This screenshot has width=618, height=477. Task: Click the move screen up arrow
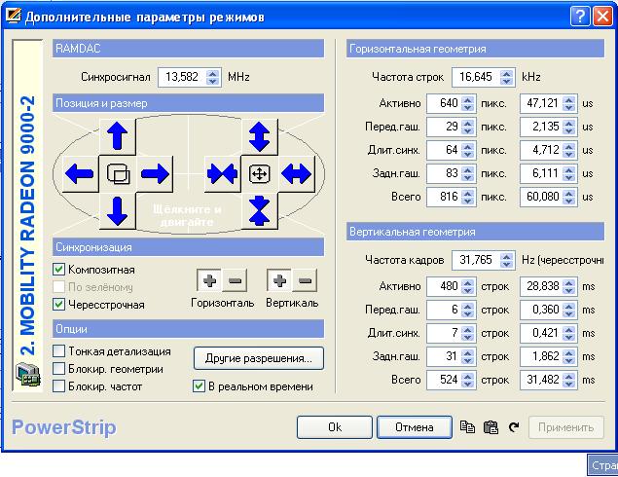(117, 135)
